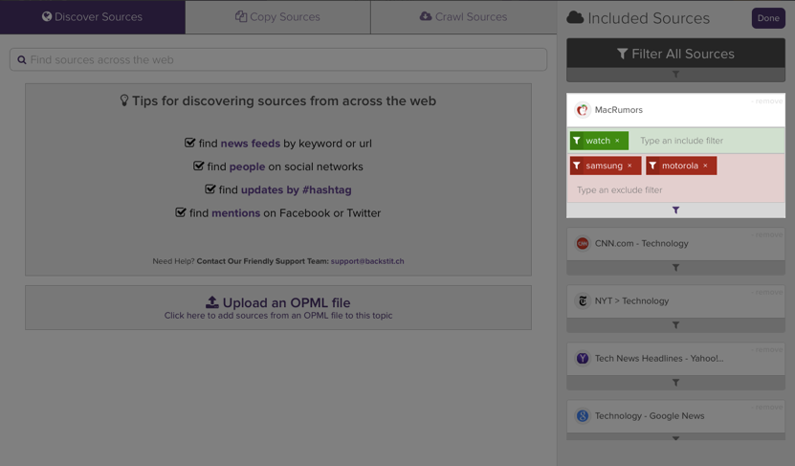Collapse the MacRumors filter panel
795x466 pixels.
click(x=675, y=210)
